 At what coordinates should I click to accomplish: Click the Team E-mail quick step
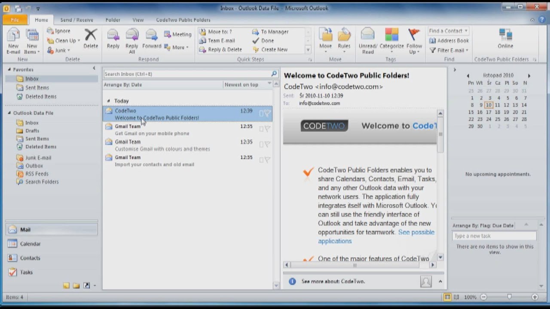coord(217,41)
